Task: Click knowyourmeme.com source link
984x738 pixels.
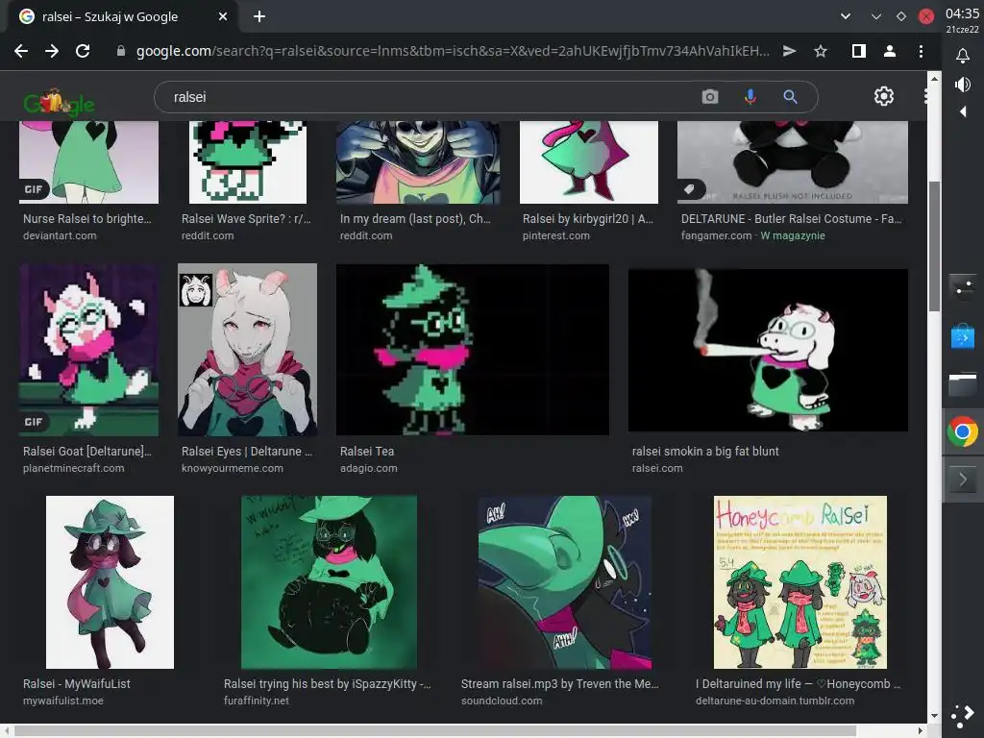Action: (x=233, y=468)
